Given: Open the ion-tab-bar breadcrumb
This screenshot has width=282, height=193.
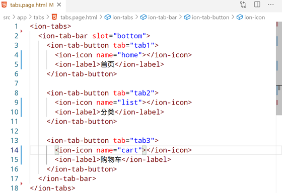Looking at the screenshot, I should (x=162, y=18).
